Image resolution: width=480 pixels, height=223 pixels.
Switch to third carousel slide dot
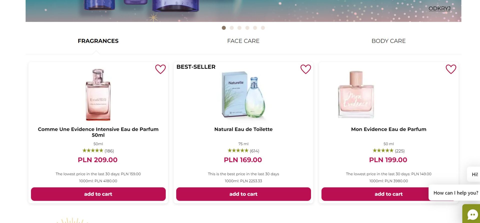pos(239,28)
